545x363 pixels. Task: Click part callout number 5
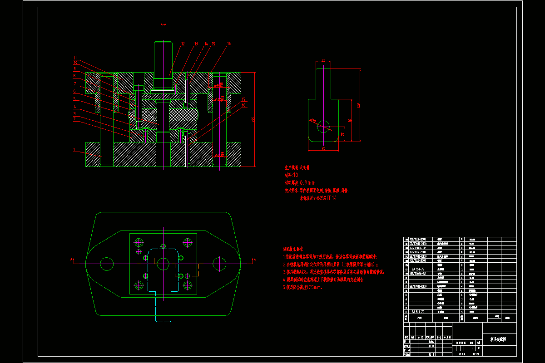(x=75, y=98)
